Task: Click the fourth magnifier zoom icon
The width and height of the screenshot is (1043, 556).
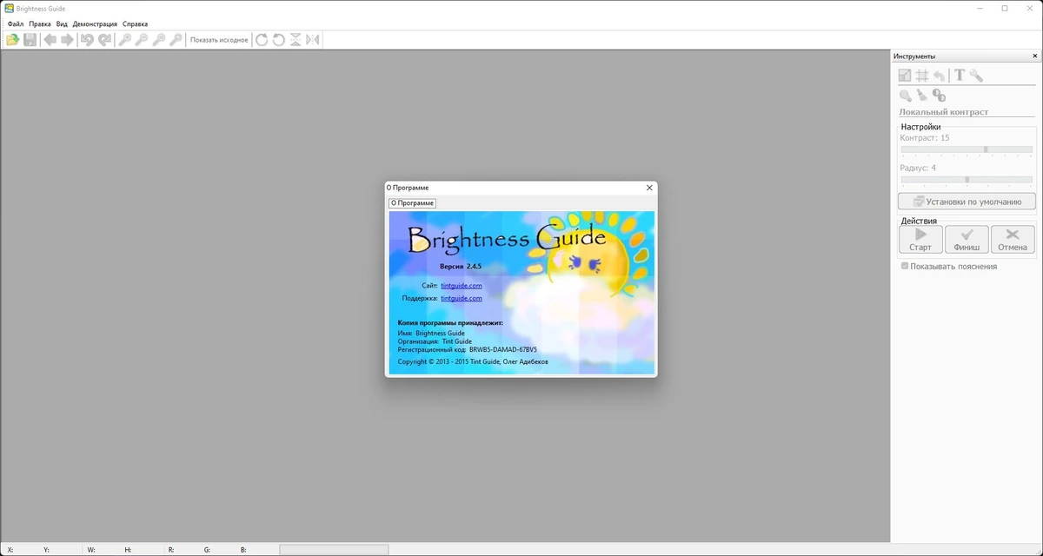Action: pos(176,40)
